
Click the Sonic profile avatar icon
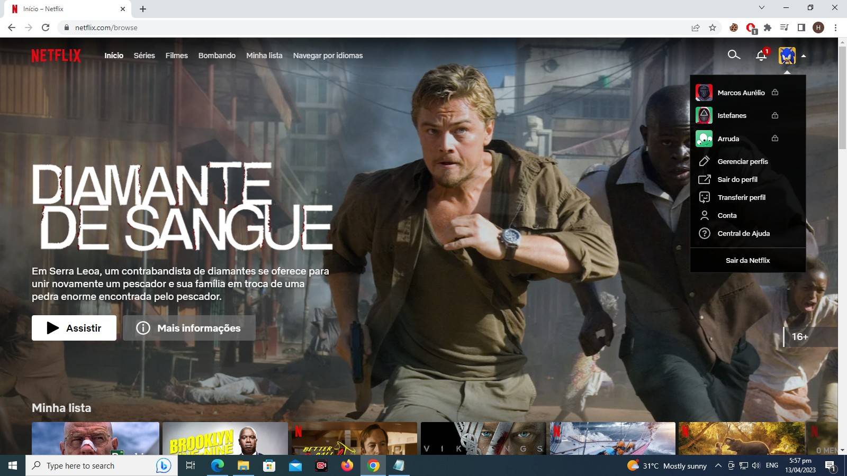click(x=787, y=56)
